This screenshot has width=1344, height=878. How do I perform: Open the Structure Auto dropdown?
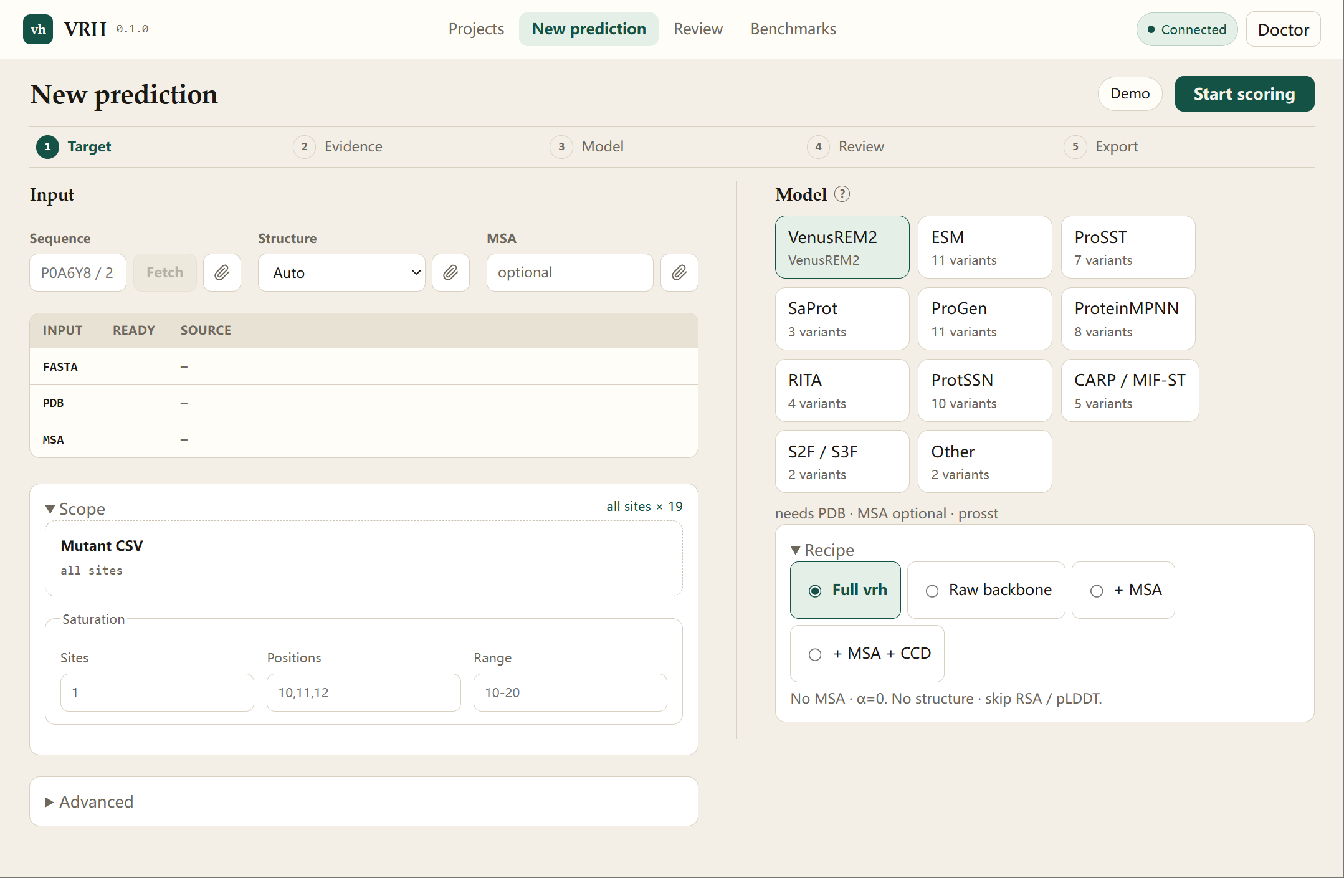point(341,272)
